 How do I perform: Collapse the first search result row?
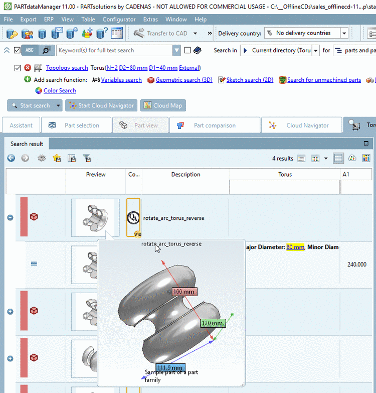[10, 217]
